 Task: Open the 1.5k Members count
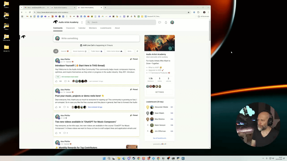click(x=151, y=80)
